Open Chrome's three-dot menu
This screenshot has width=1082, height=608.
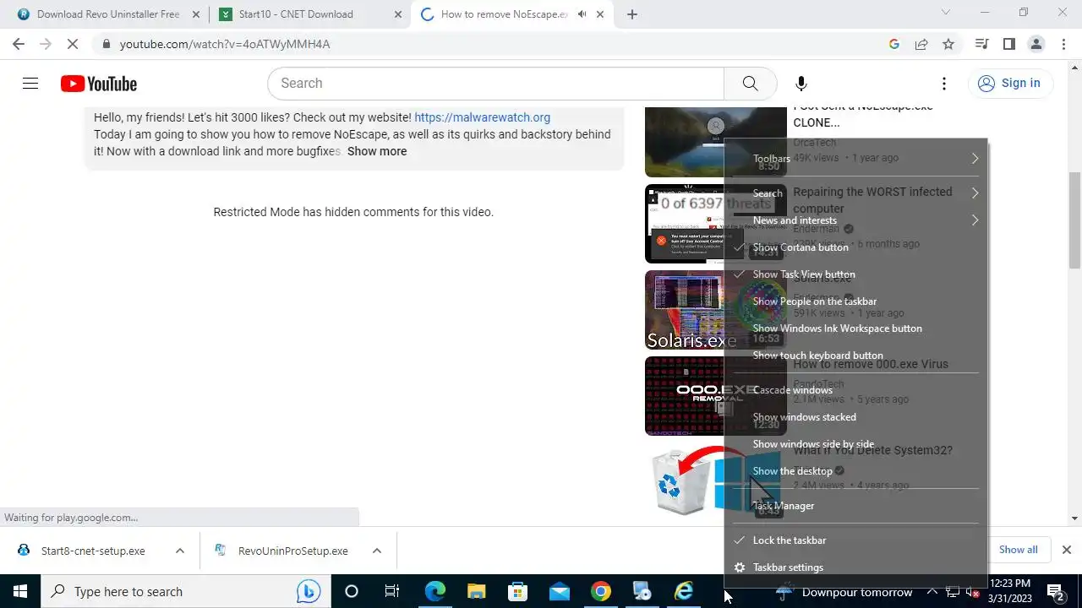[x=1063, y=44]
